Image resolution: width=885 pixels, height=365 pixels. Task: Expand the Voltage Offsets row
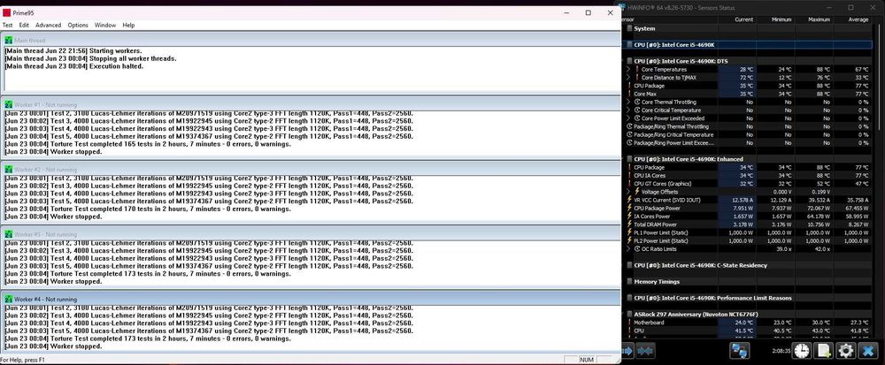point(628,192)
